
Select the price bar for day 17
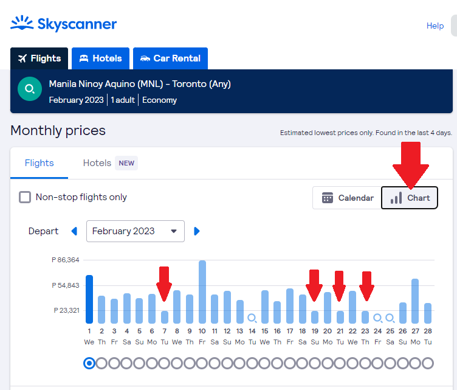[290, 306]
